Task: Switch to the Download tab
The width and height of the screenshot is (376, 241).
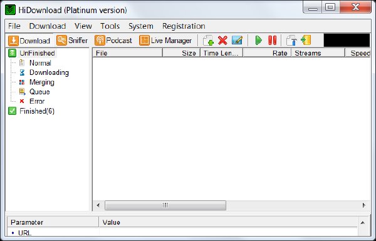Action: (x=29, y=41)
